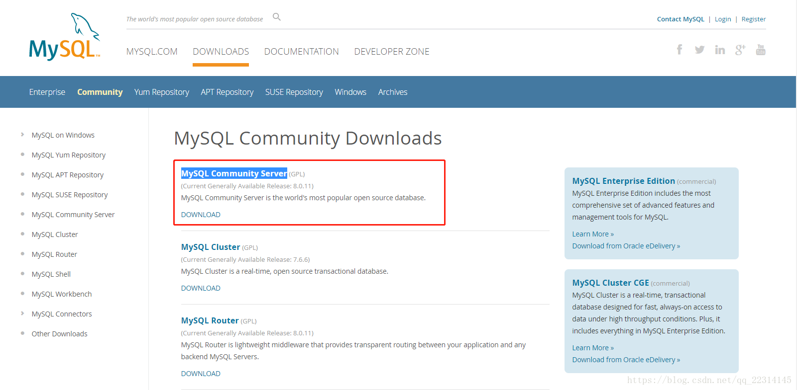Click the Login link
Image resolution: width=797 pixels, height=390 pixels.
[x=723, y=19]
